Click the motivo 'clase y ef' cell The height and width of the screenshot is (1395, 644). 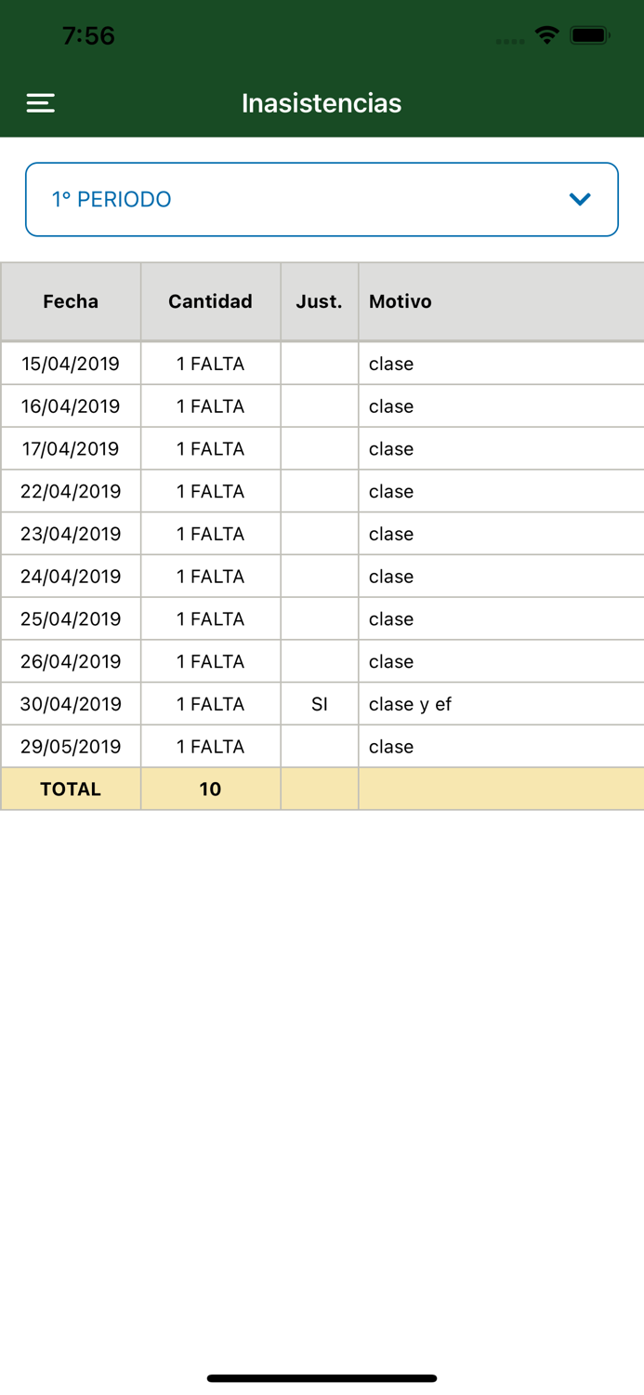(x=410, y=704)
